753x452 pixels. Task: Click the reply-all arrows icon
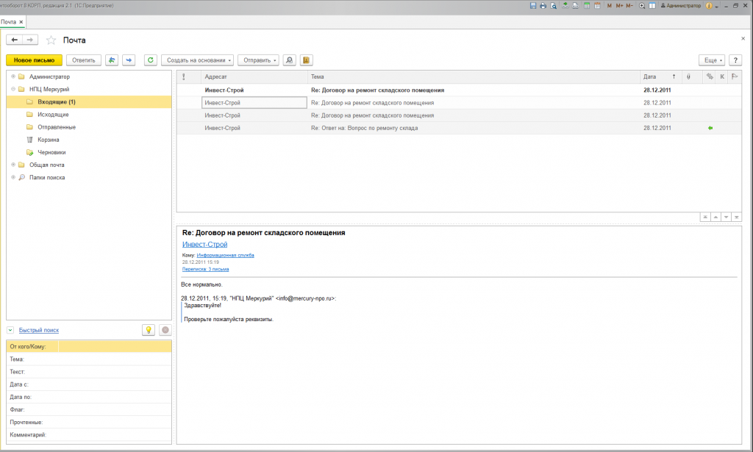pyautogui.click(x=112, y=60)
